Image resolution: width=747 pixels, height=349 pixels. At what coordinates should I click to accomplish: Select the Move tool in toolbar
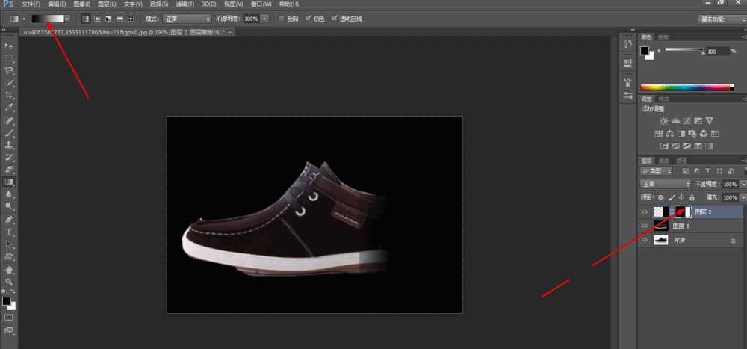(x=9, y=46)
